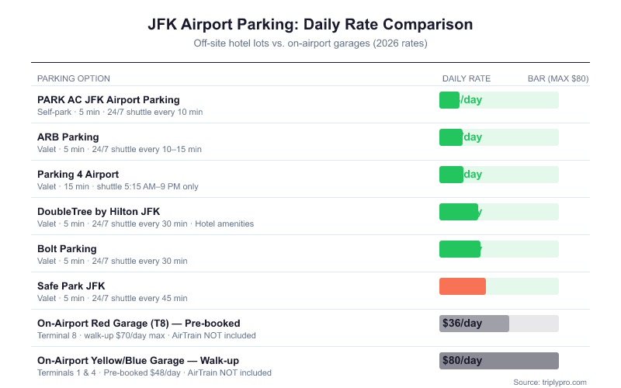Select On-Airport Red Garage (T8) Pre-booked title
Image resolution: width=621 pixels, height=388 pixels.
138,323
